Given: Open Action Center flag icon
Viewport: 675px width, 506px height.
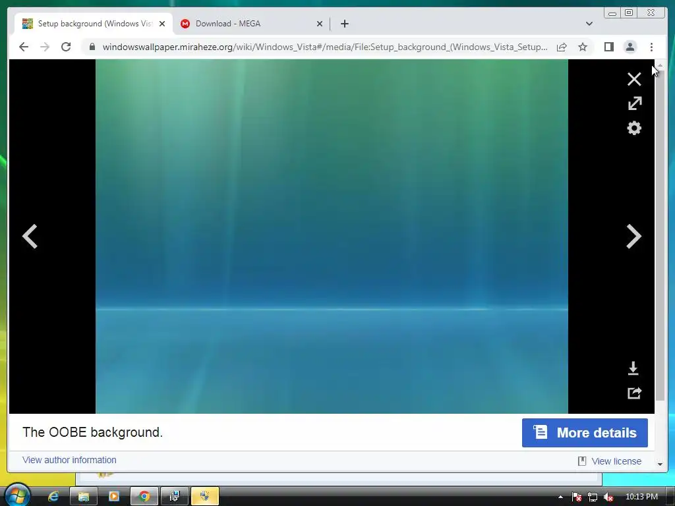Looking at the screenshot, I should 576,497.
